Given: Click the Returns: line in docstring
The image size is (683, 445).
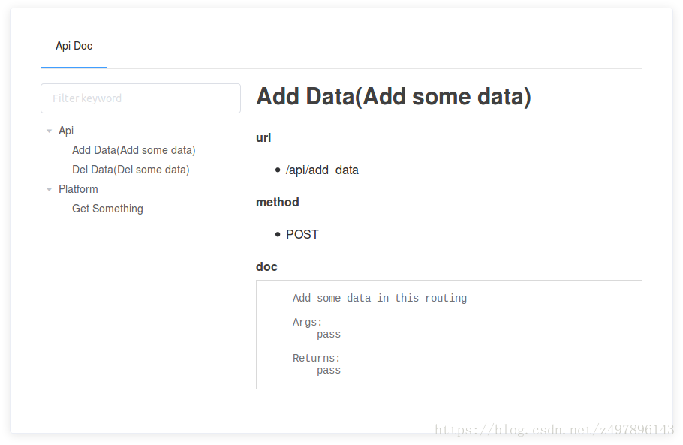Looking at the screenshot, I should pyautogui.click(x=316, y=359).
